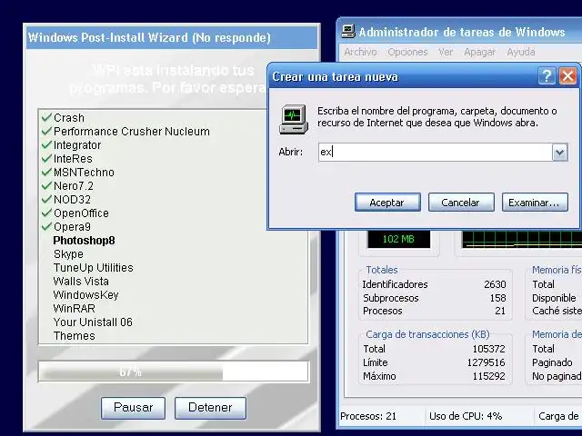The width and height of the screenshot is (582, 436).
Task: Select TuneUp Utilities in the install list
Action: point(93,268)
